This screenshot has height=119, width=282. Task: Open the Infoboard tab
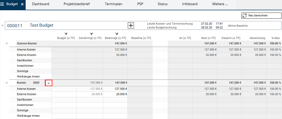[x=190, y=4]
